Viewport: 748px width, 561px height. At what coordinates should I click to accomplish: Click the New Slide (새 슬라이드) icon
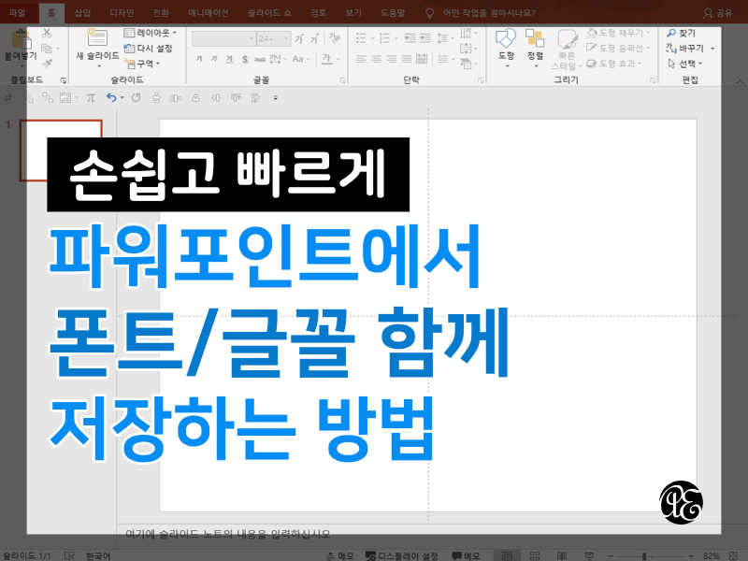[x=97, y=37]
